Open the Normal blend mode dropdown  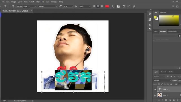(x=162, y=80)
